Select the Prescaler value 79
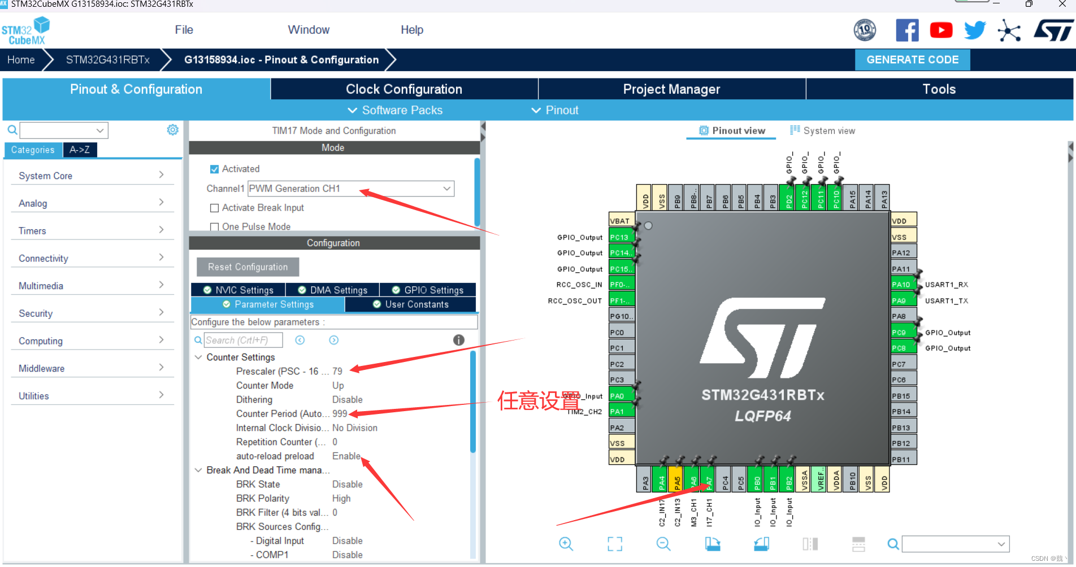The width and height of the screenshot is (1076, 567). coord(337,371)
